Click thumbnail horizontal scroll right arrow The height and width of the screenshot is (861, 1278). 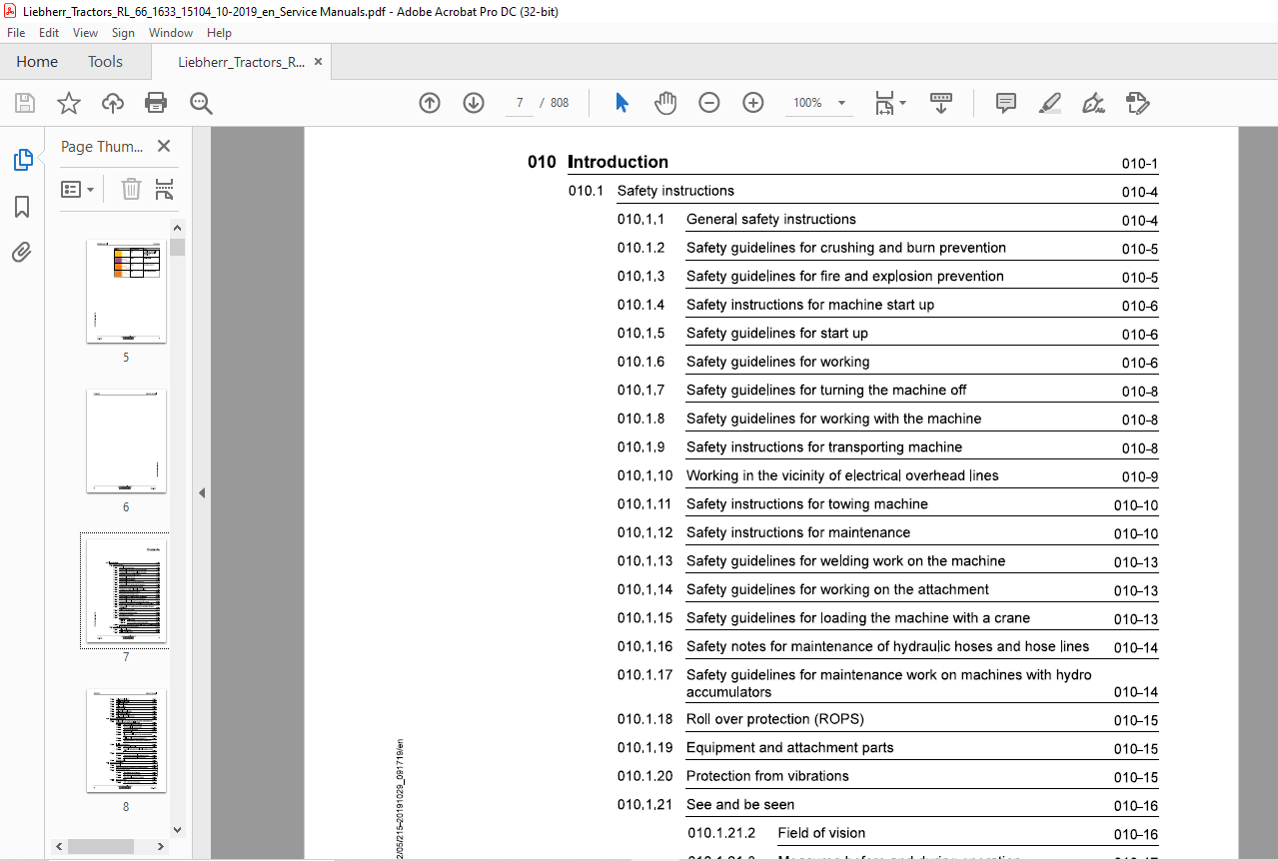click(x=162, y=847)
